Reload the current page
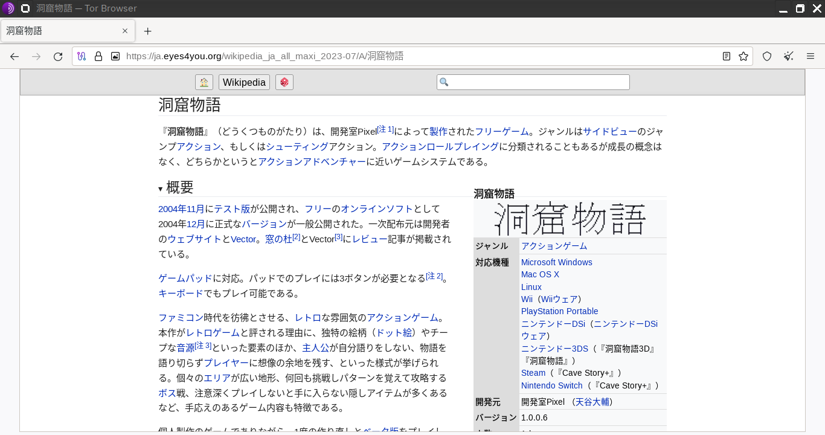825x435 pixels. click(58, 56)
